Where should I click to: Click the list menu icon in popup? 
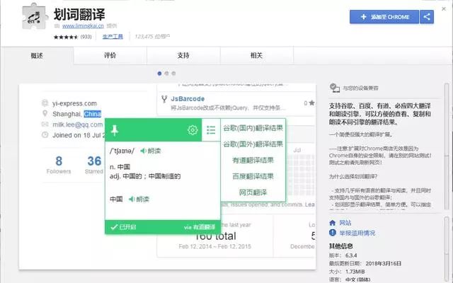point(210,130)
